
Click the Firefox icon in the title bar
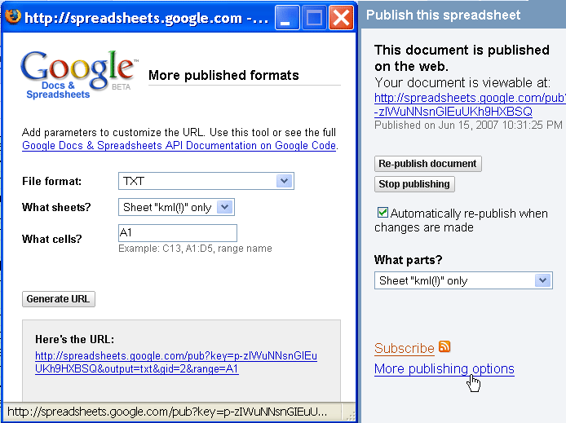(12, 17)
